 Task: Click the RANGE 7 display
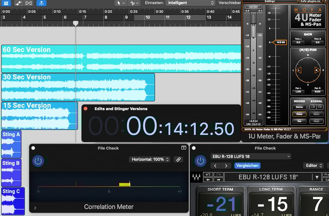[316, 204]
